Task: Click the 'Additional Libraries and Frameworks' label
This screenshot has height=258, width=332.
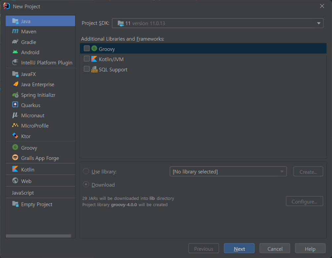Action: click(123, 39)
